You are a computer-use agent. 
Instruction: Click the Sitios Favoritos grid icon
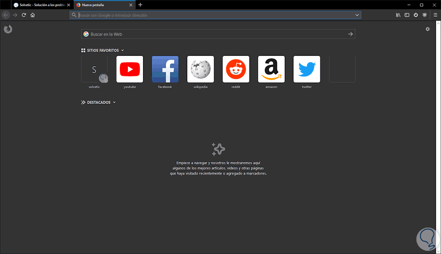[x=83, y=50]
